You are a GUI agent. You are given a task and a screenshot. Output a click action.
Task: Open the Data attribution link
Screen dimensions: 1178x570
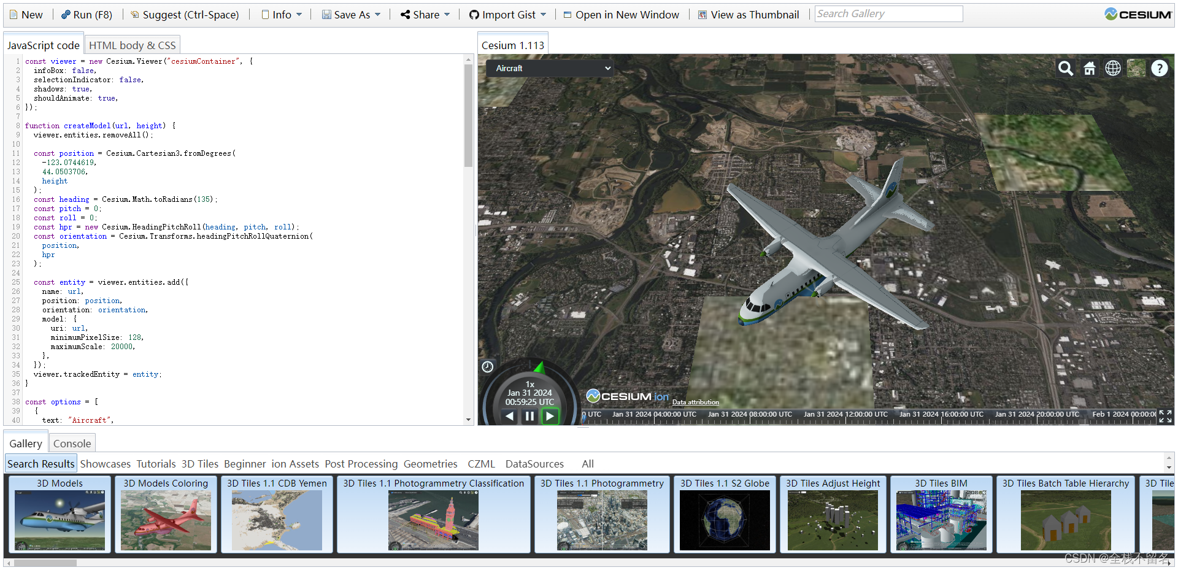tap(696, 402)
